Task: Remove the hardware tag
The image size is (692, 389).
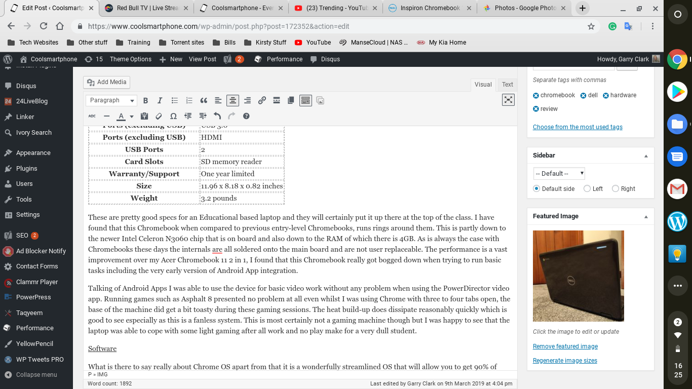Action: (606, 95)
